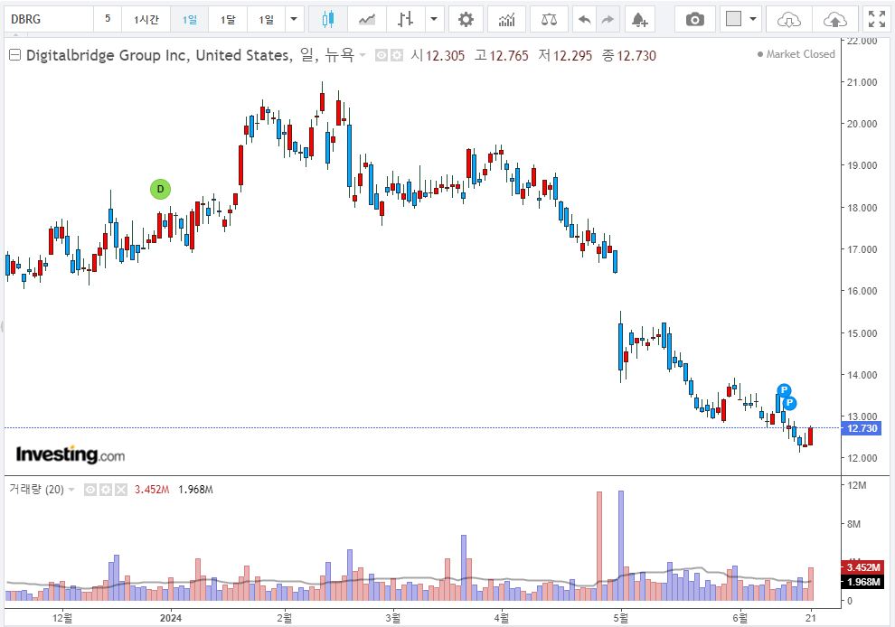The height and width of the screenshot is (627, 895).
Task: Open chart style options dropdown arrow
Action: (x=434, y=19)
